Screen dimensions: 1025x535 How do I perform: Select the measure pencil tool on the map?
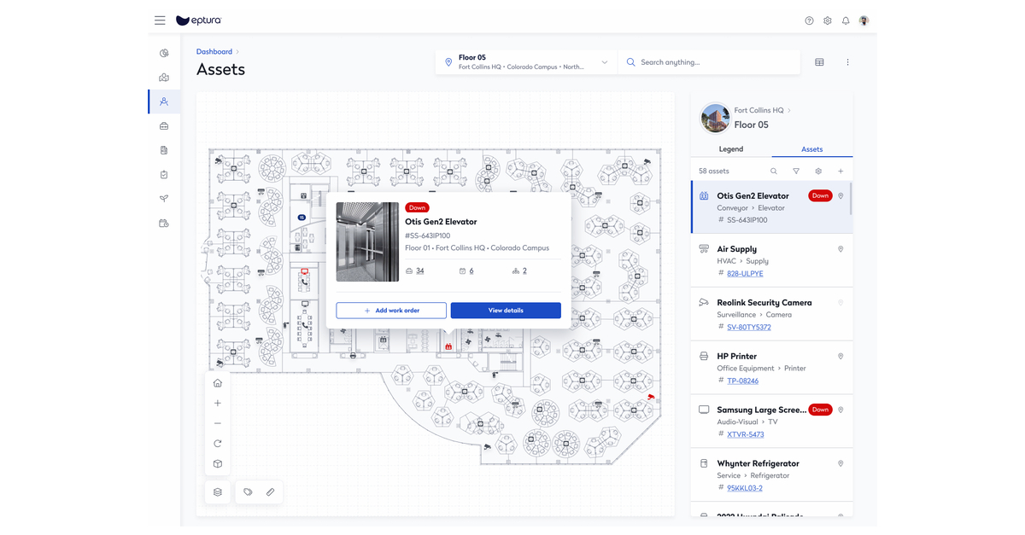coord(271,491)
